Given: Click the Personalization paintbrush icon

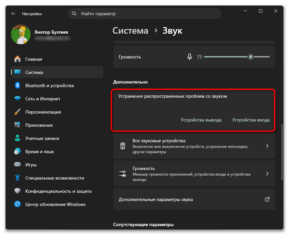Looking at the screenshot, I should [17, 112].
